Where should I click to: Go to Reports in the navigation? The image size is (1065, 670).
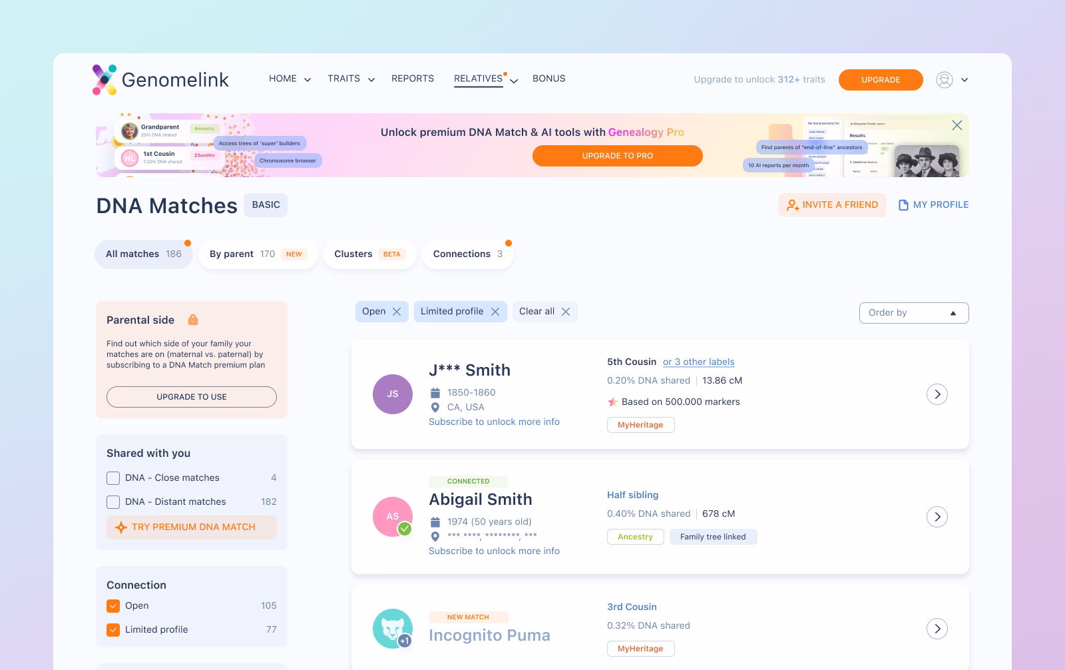pos(413,79)
